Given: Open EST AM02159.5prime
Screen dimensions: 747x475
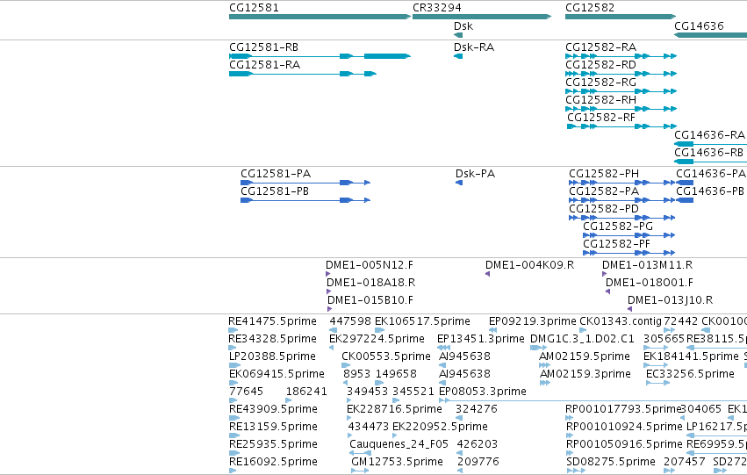Looking at the screenshot, I should (544, 365).
